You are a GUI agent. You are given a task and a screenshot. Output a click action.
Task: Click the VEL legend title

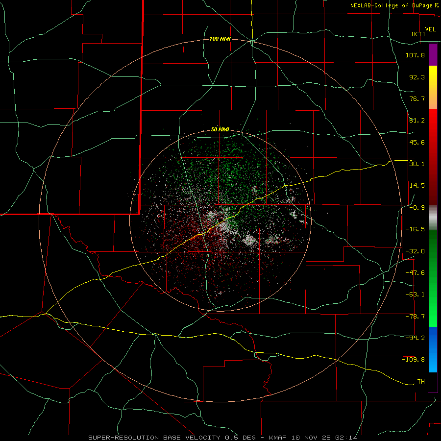[431, 29]
